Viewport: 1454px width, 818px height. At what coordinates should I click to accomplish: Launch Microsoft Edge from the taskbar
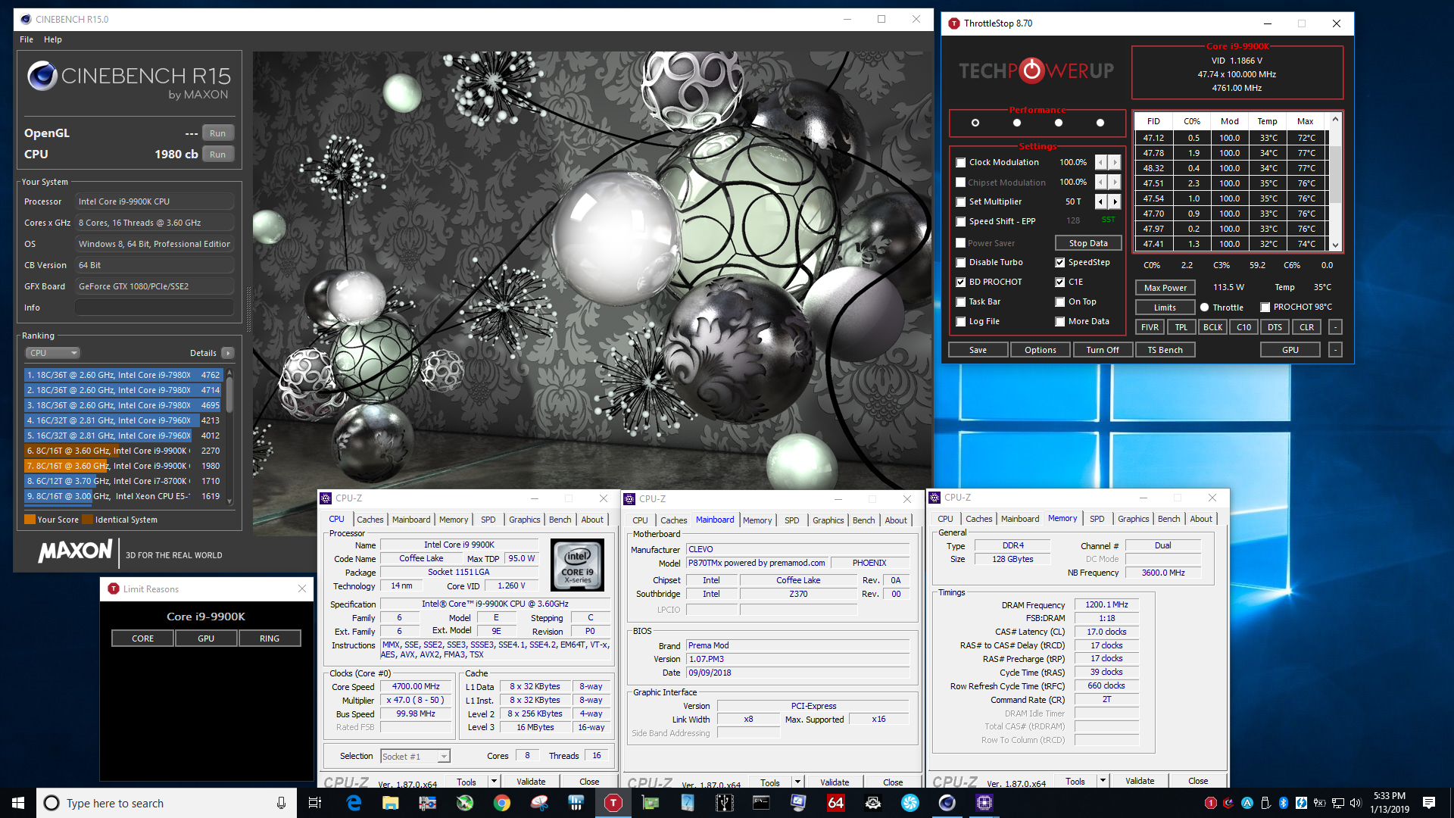[x=354, y=803]
